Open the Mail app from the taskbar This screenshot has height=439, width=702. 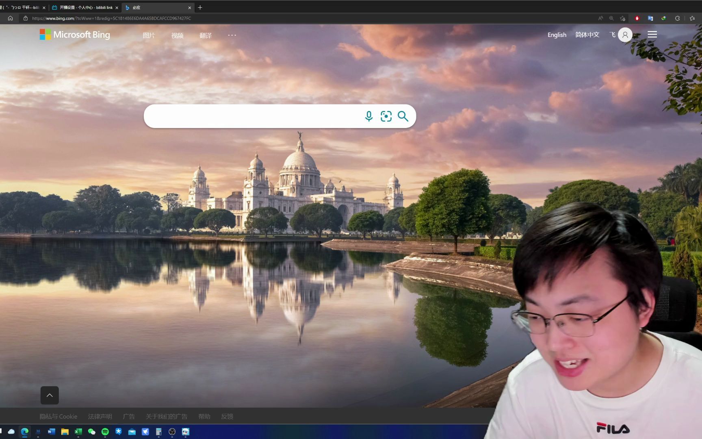point(132,432)
